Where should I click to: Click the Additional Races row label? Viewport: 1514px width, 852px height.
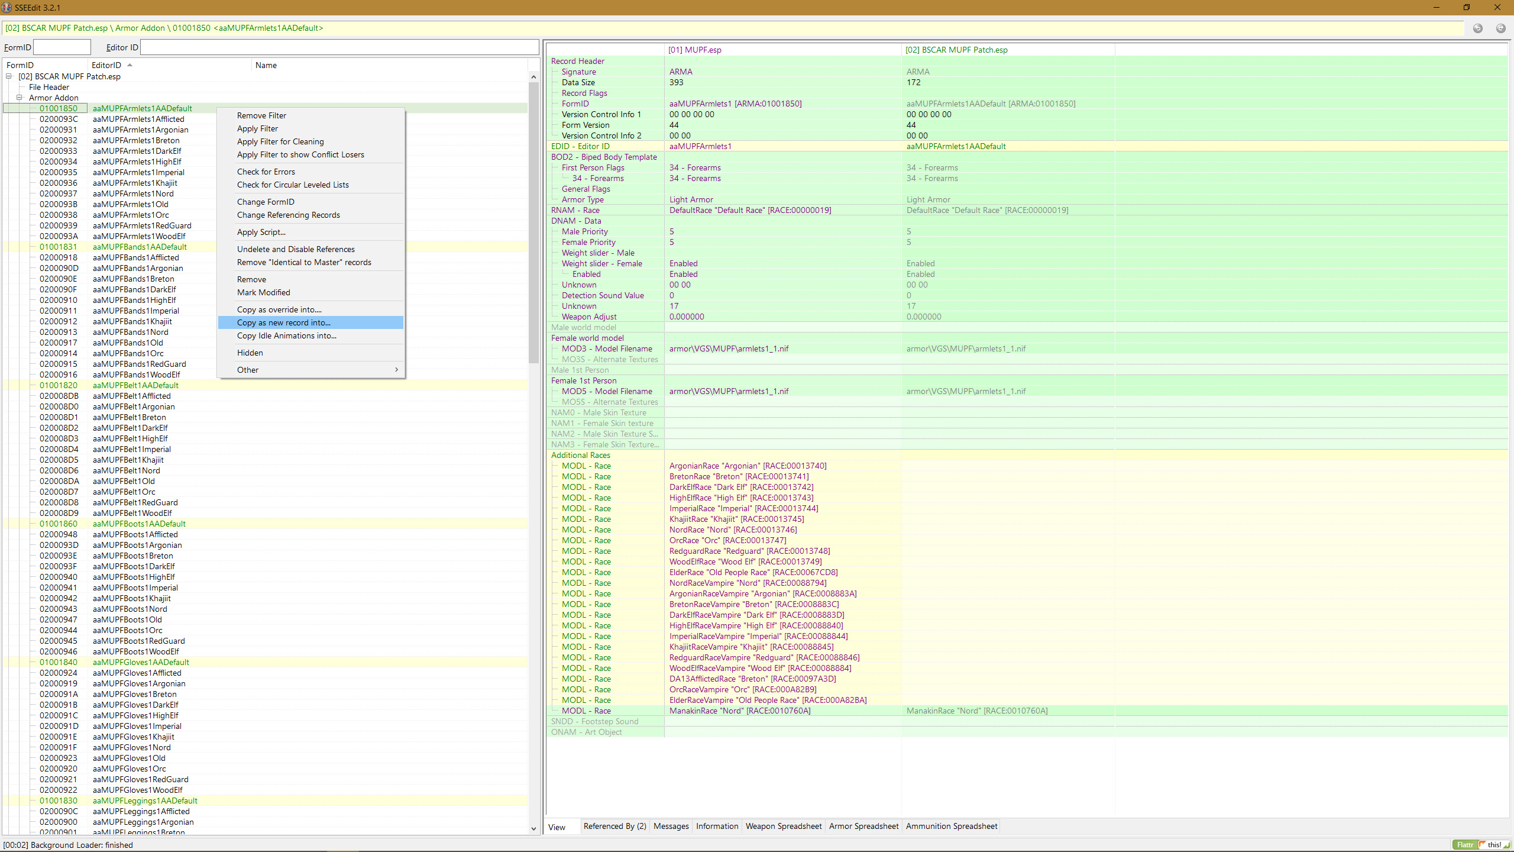click(x=581, y=455)
